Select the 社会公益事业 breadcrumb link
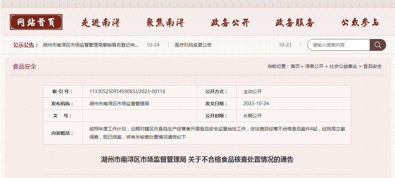Screen dimensions: 395x178 click(x=343, y=66)
